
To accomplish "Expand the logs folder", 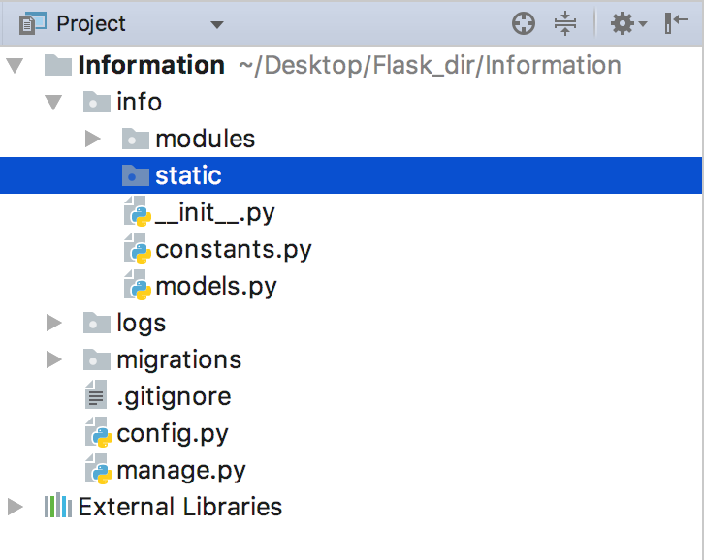I will click(x=54, y=323).
